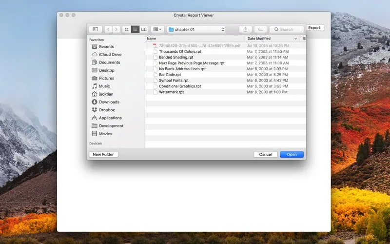Toggle the sidebar visibility button

pyautogui.click(x=96, y=29)
